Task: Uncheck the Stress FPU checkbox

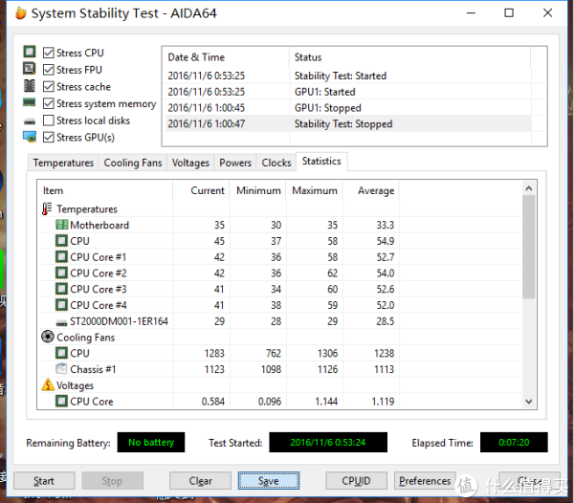Action: (x=49, y=70)
